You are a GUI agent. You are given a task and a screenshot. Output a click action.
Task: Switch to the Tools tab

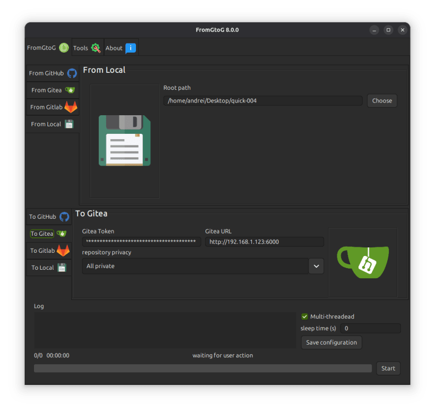(x=88, y=48)
